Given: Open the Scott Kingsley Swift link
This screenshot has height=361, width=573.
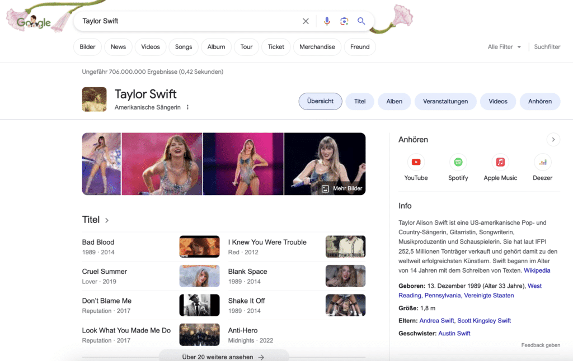Looking at the screenshot, I should coord(484,320).
